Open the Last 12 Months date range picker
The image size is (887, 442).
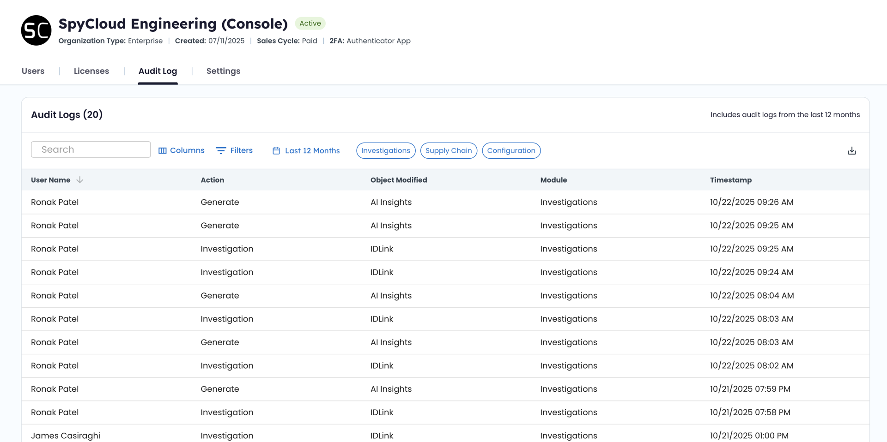[x=306, y=151]
